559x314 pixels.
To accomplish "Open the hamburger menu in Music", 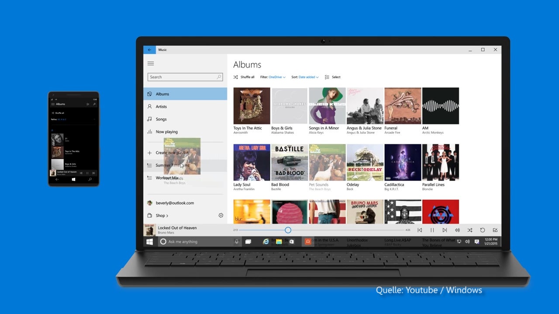I will click(151, 64).
